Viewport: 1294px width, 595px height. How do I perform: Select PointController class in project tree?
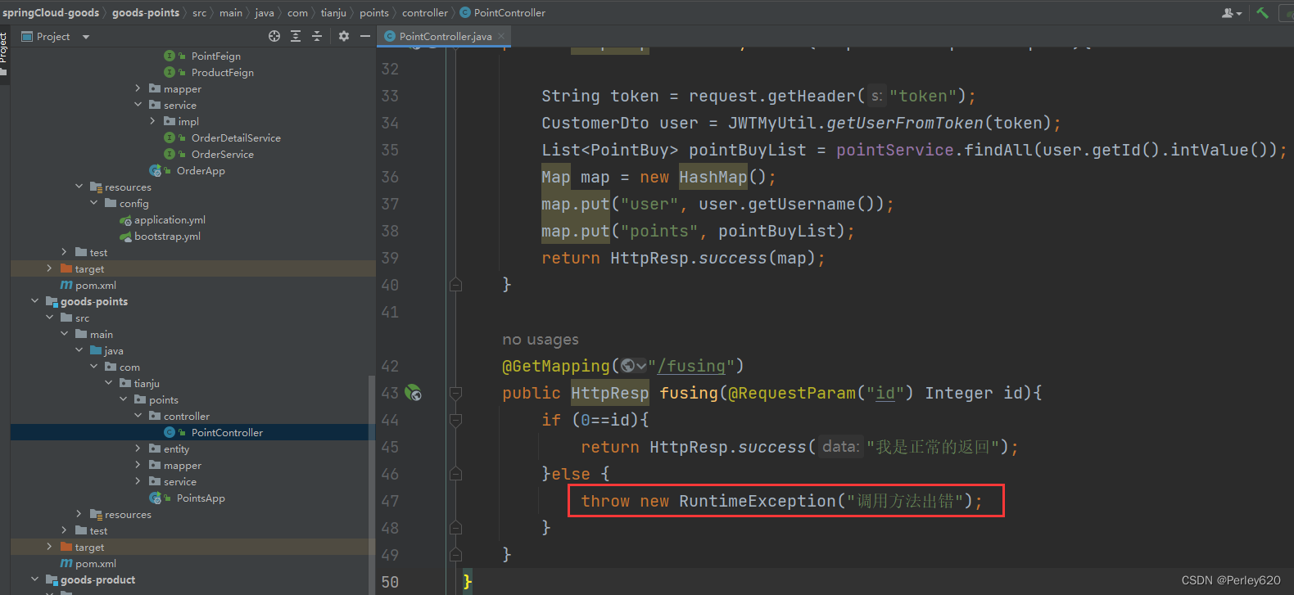227,432
